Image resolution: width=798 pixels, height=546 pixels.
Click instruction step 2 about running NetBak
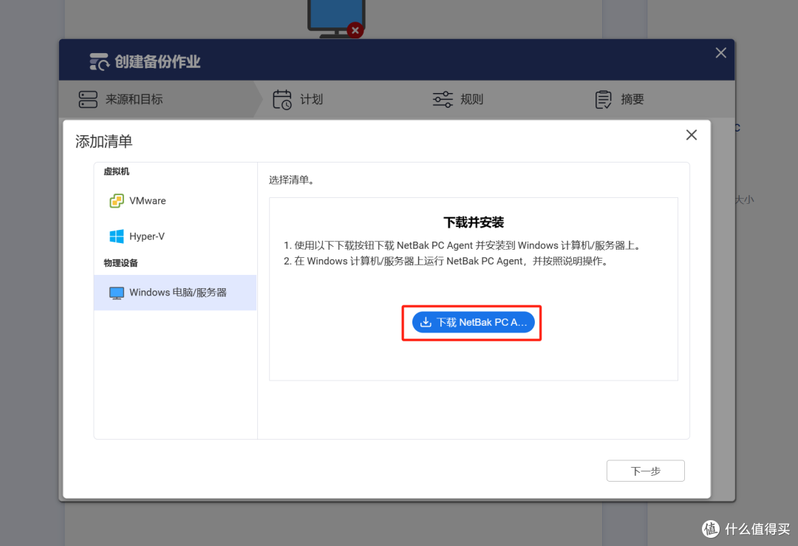(x=446, y=262)
